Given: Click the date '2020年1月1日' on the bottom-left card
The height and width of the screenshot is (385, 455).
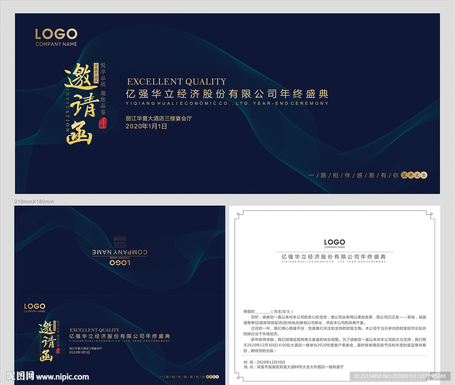Looking at the screenshot, I should pyautogui.click(x=80, y=352).
